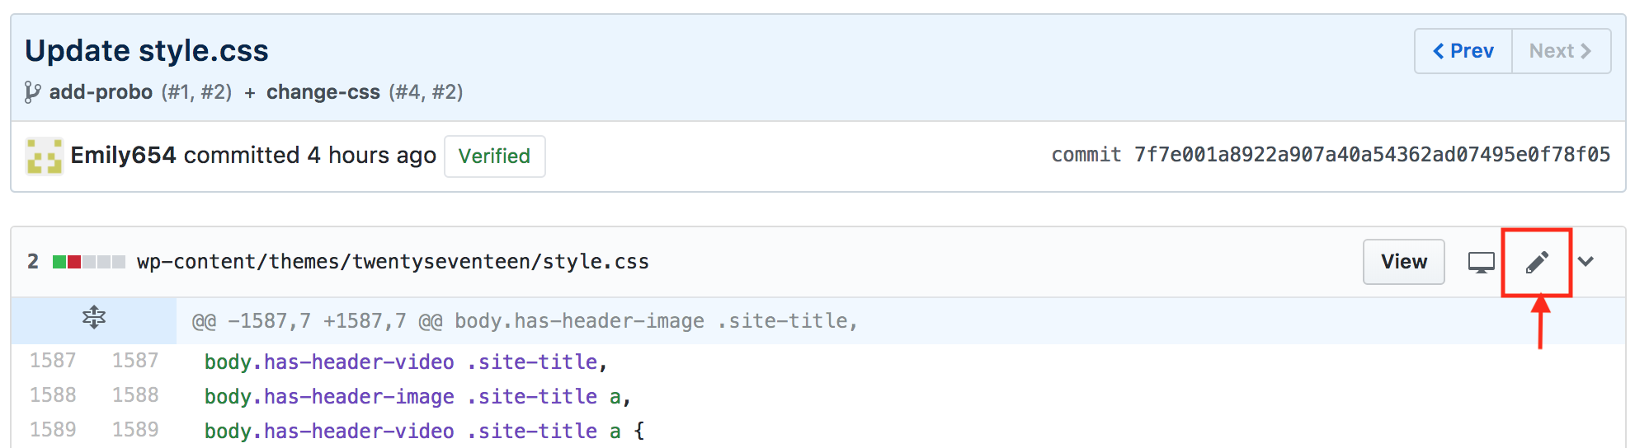Expand the diff hunk with unfold icon
The width and height of the screenshot is (1635, 448).
pos(94,318)
